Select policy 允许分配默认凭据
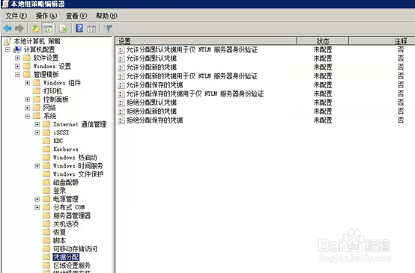Screen dimensions: 415x273 (x=151, y=58)
